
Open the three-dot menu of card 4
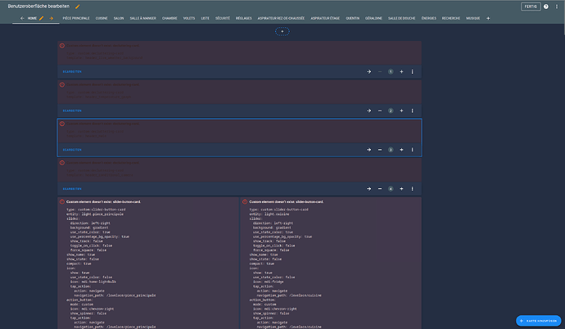(x=412, y=188)
